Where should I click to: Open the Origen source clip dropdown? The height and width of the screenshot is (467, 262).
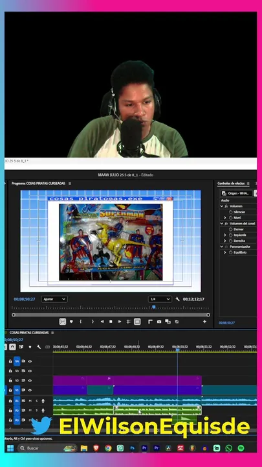(237, 193)
